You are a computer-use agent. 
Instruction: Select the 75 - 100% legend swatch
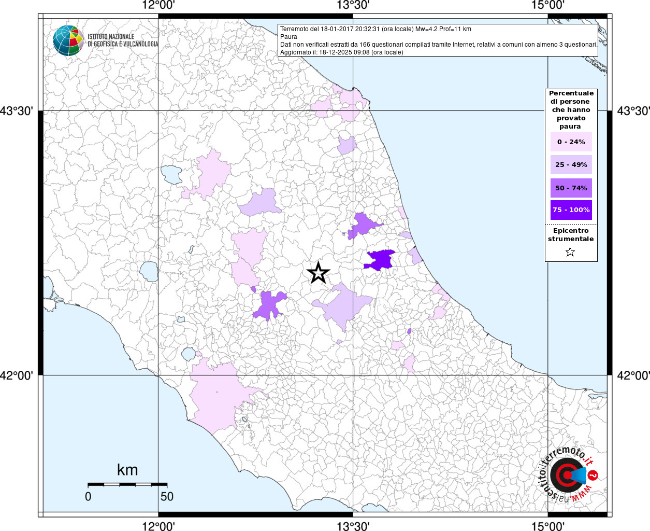(x=571, y=210)
